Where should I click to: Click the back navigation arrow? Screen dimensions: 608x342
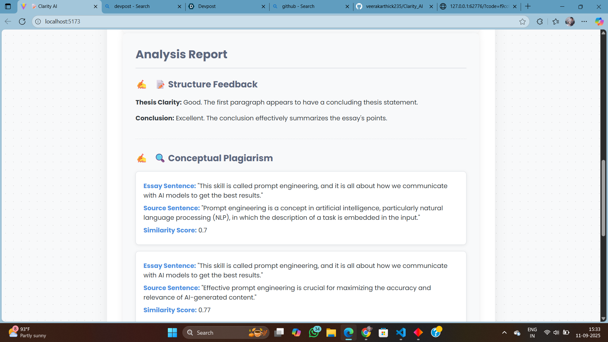[x=8, y=22]
